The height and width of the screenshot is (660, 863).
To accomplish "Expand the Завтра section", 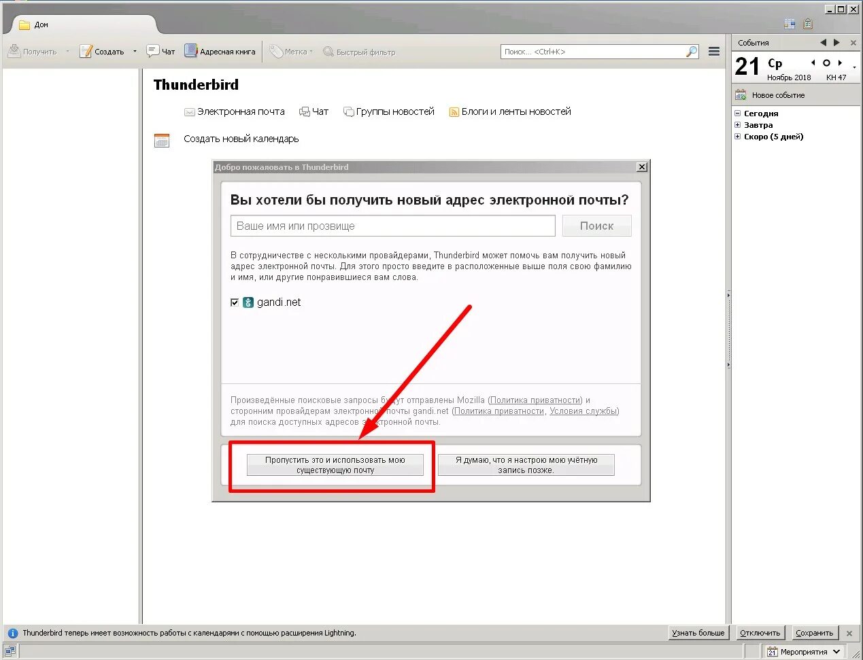I will click(x=738, y=125).
